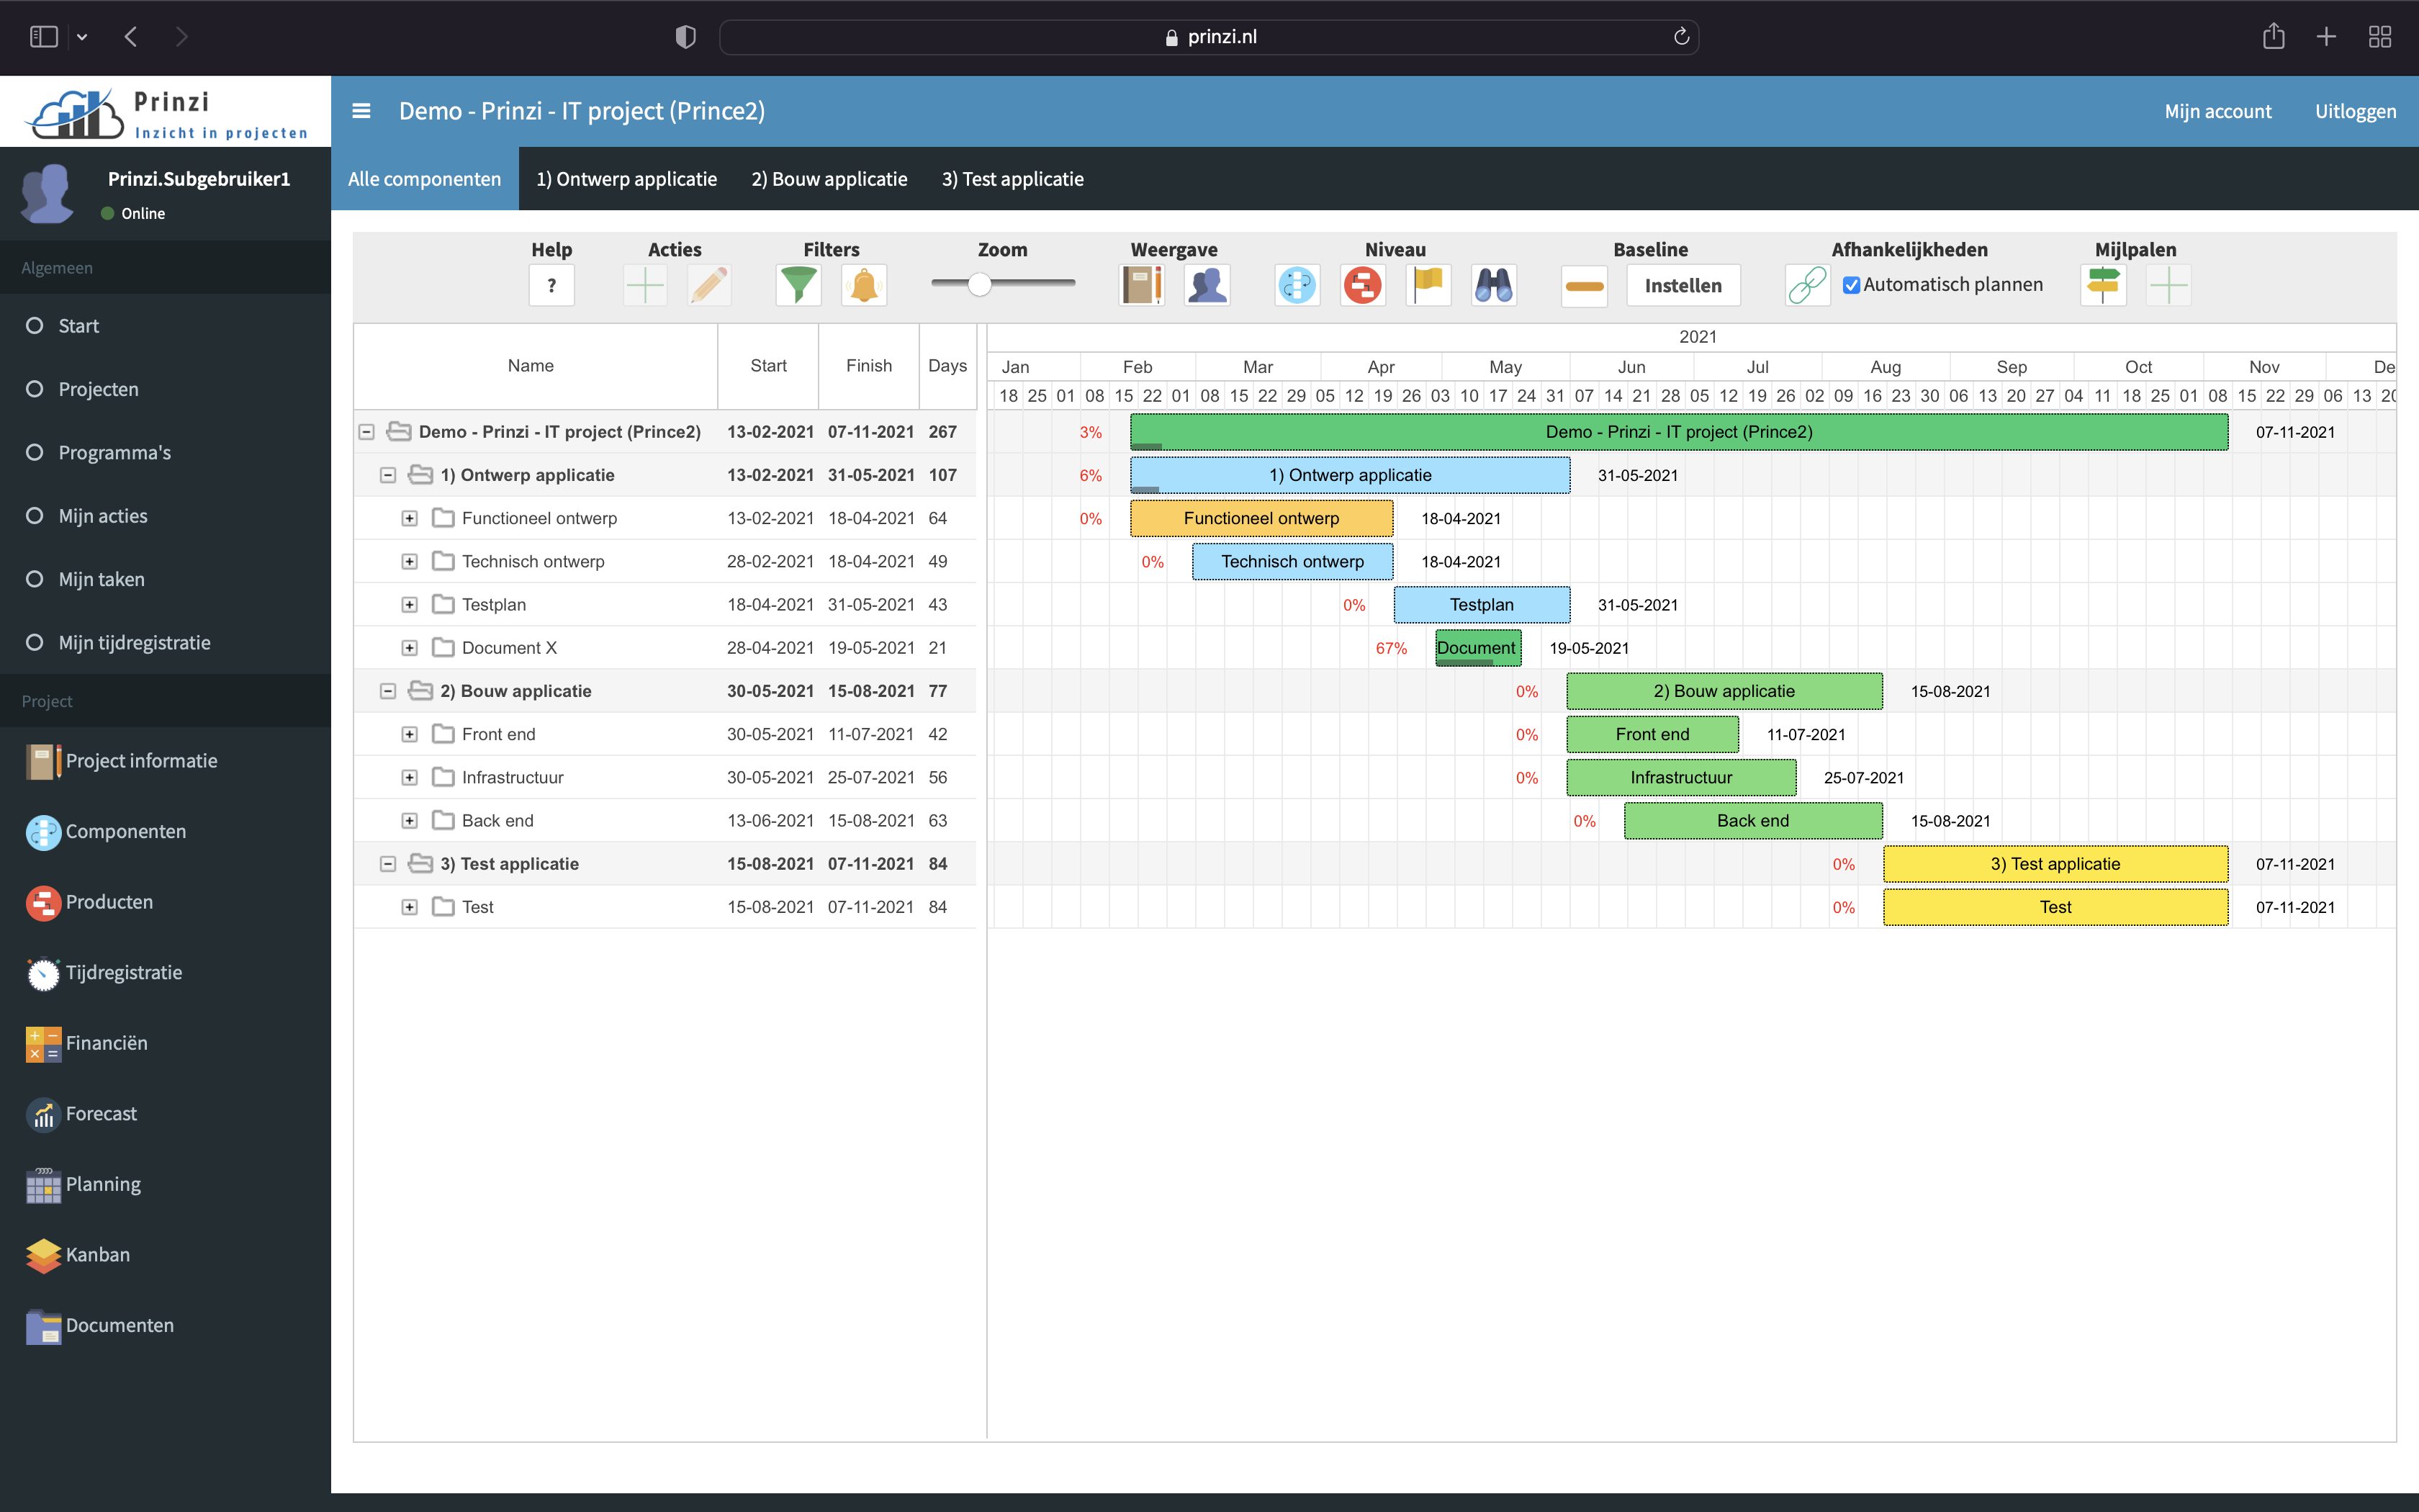The image size is (2419, 1512).
Task: Open the green funnel filter
Action: [798, 286]
